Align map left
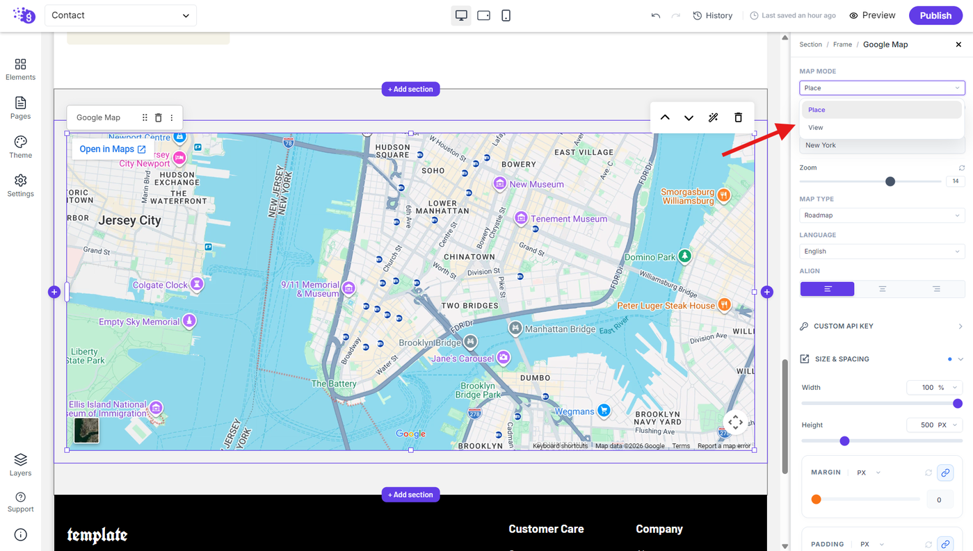Image resolution: width=973 pixels, height=551 pixels. 827,289
